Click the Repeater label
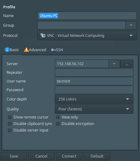The image size is (140, 161). click(x=14, y=73)
